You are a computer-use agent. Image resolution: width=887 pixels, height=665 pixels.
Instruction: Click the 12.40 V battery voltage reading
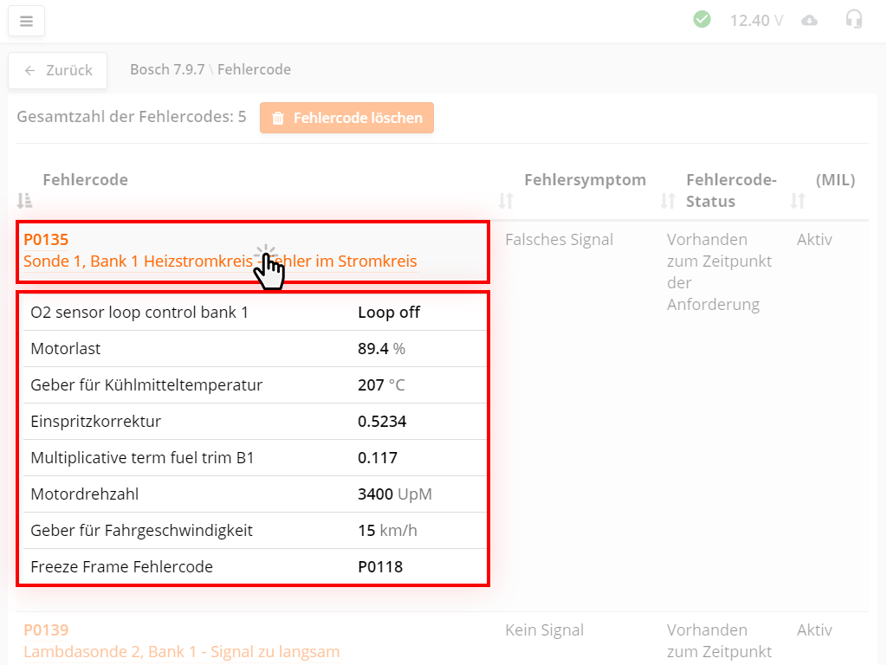click(755, 20)
